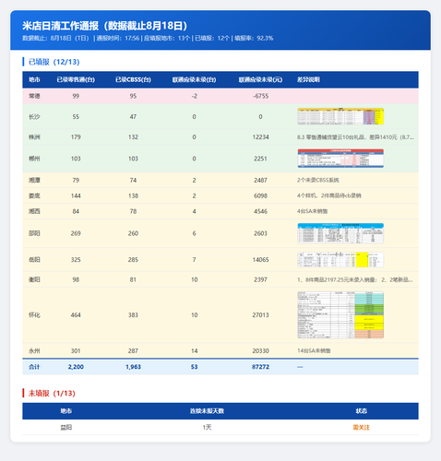Select the 87272 total value

[260, 367]
